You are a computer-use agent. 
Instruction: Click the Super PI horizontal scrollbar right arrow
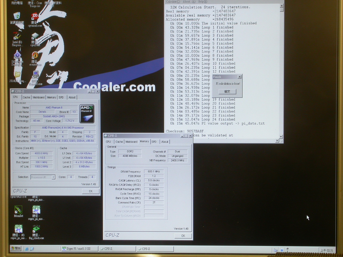(277, 141)
